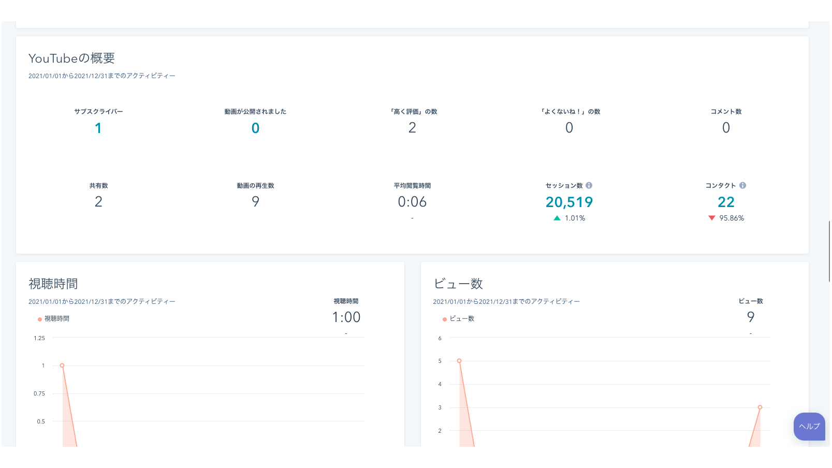Toggle the 視聴時間 series in chart legend
The image size is (832, 468).
(x=53, y=319)
